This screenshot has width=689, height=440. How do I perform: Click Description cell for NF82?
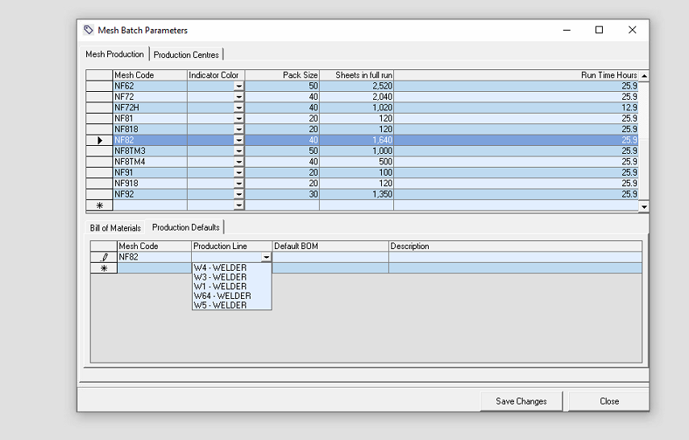coord(516,257)
